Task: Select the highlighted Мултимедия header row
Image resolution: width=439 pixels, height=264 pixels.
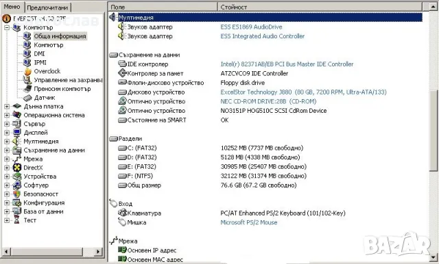Action: click(270, 17)
